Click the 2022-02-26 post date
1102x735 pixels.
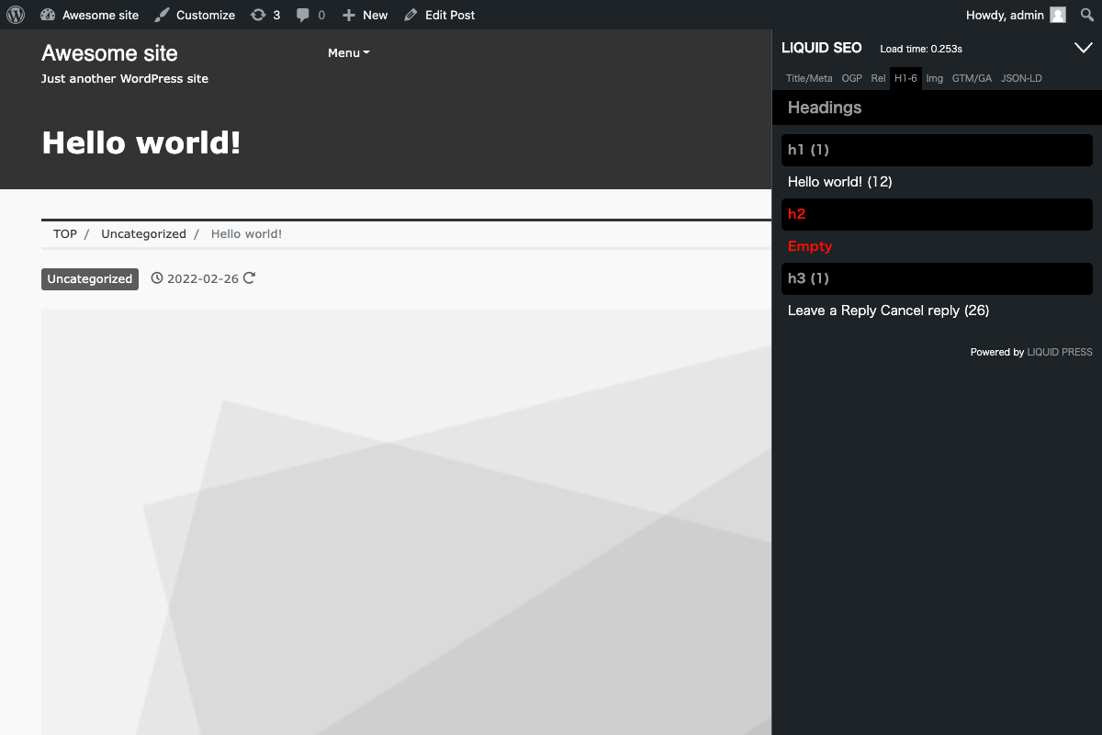202,278
